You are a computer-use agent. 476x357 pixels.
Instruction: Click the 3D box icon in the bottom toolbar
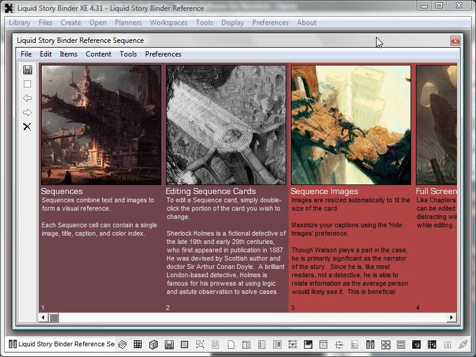(153, 345)
